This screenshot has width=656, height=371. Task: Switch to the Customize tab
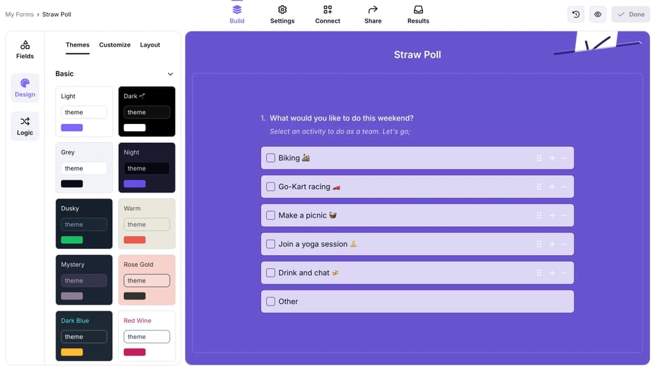[x=115, y=45]
